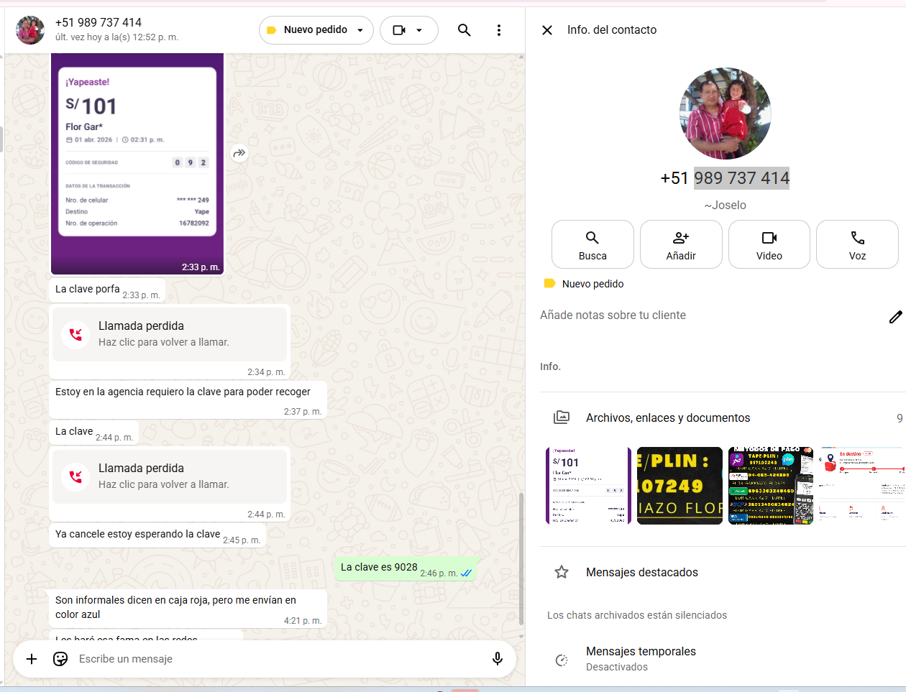Edit customer notes with pencil icon
The height and width of the screenshot is (692, 906).
click(895, 317)
